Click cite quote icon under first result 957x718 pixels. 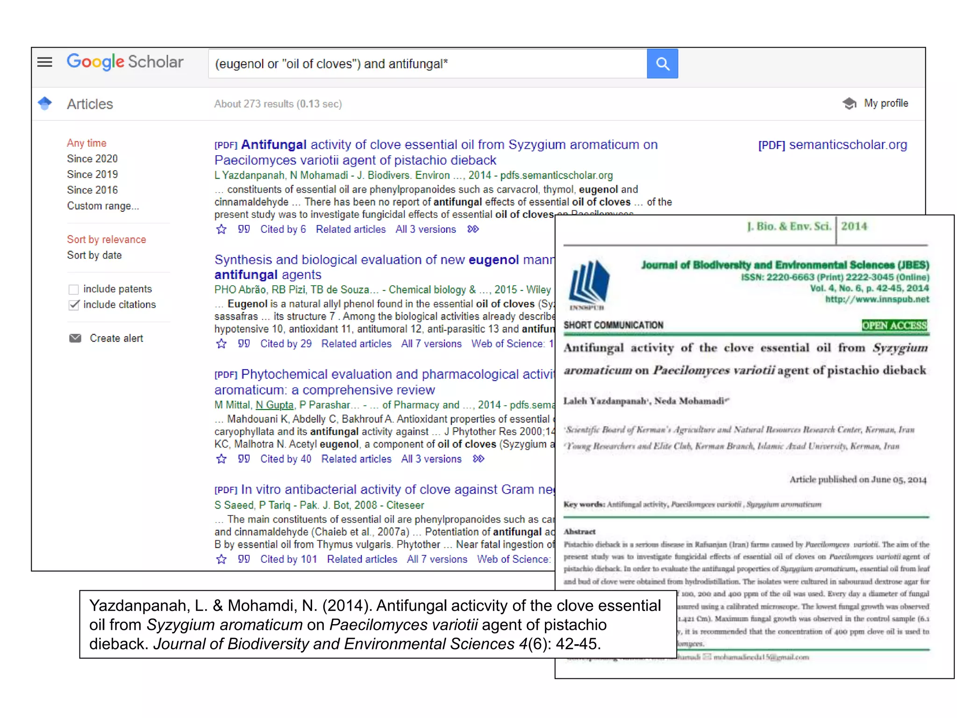(x=244, y=230)
